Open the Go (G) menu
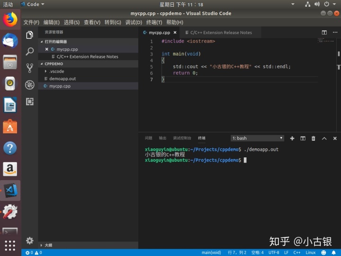Screen dimensions: 341x256 click(113, 22)
